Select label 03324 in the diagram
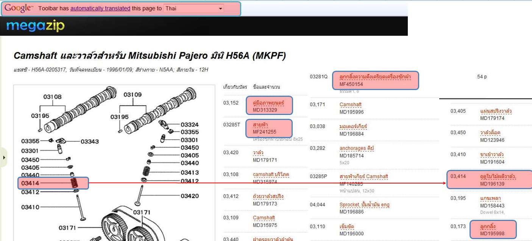This screenshot has width=532, height=241. pyautogui.click(x=189, y=124)
